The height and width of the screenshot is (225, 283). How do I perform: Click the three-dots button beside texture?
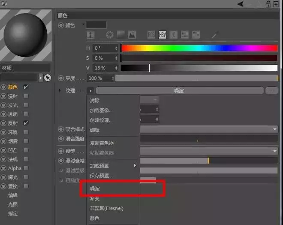tap(272, 91)
